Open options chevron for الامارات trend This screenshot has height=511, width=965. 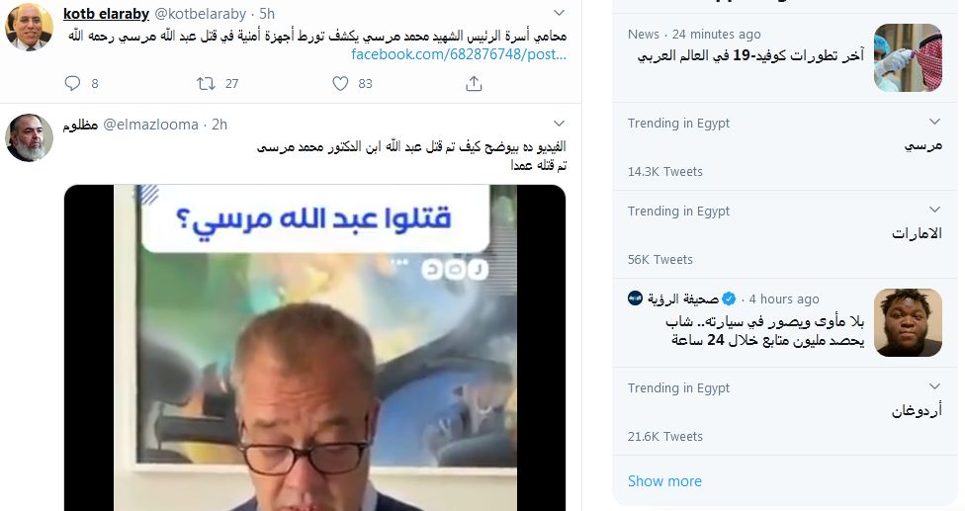point(935,210)
